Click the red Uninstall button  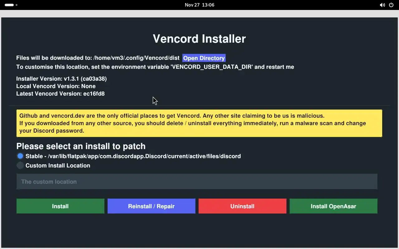coord(242,206)
